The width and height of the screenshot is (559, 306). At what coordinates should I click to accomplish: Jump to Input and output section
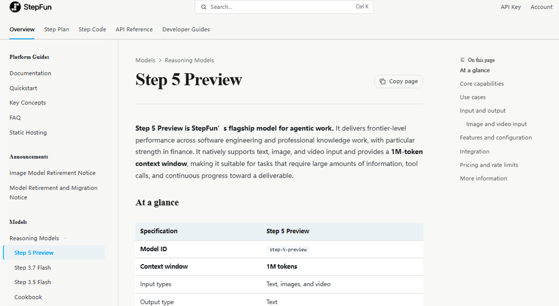(483, 111)
